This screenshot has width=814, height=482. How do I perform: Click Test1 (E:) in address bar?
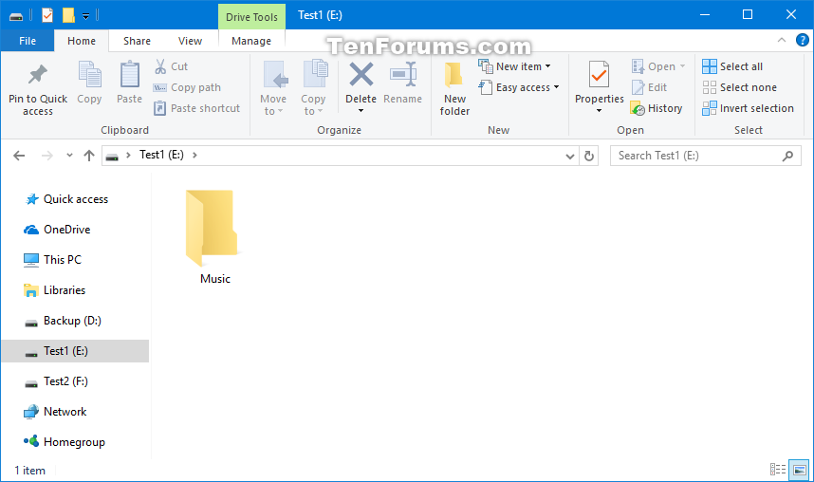click(161, 155)
